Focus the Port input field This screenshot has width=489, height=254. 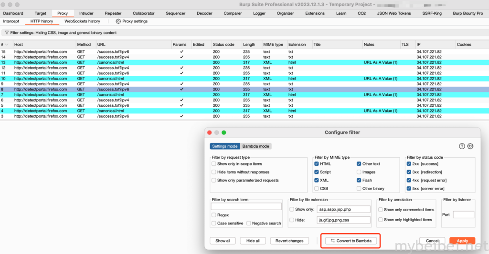point(463,214)
